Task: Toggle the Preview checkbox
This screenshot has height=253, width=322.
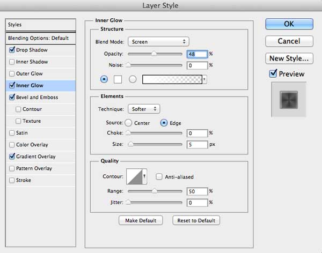Action: point(273,73)
